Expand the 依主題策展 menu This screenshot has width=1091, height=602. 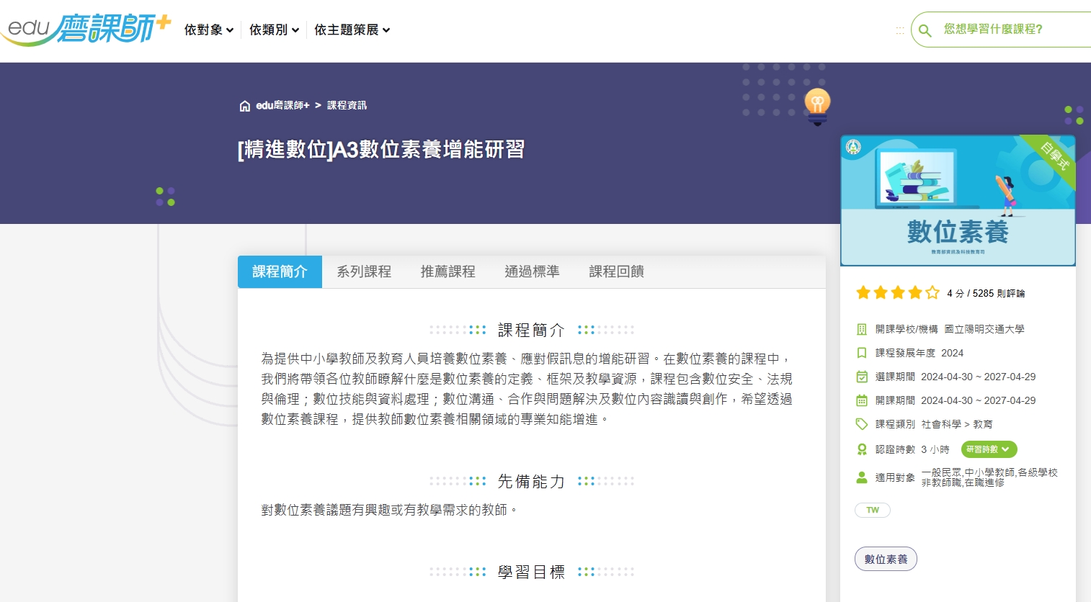352,30
